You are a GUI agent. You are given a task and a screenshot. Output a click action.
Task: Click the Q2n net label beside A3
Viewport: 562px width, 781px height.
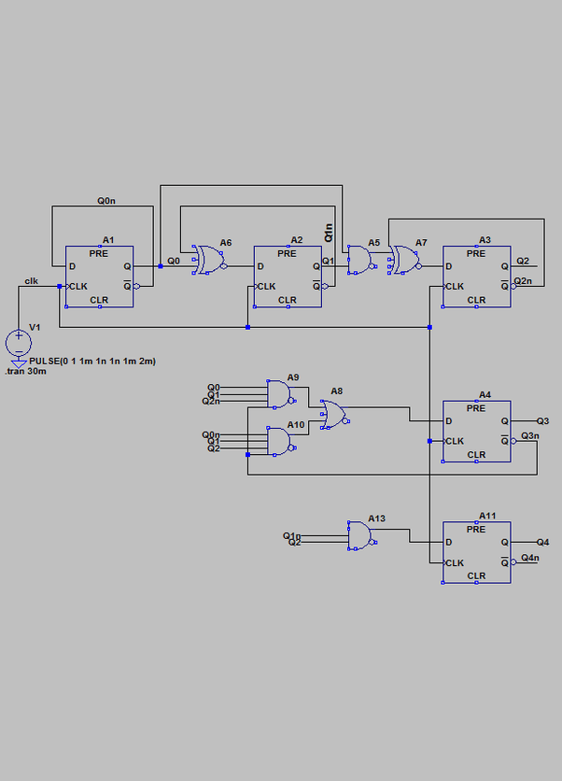tap(523, 281)
